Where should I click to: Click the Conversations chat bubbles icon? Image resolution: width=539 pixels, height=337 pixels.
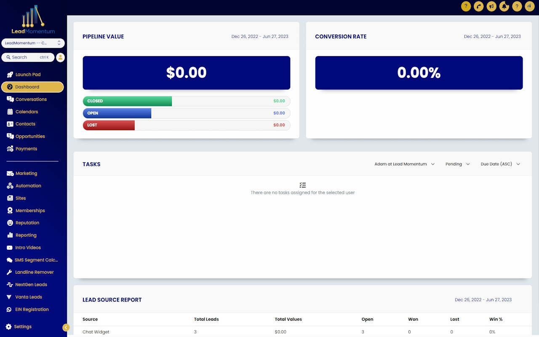pyautogui.click(x=10, y=99)
